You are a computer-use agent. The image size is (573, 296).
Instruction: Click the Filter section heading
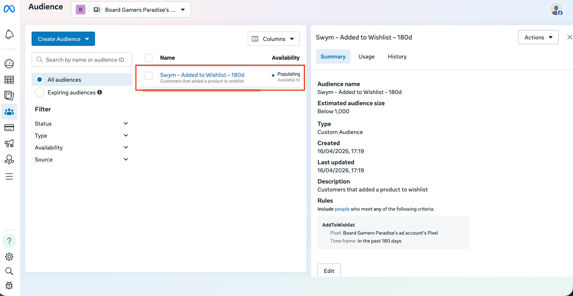click(43, 109)
